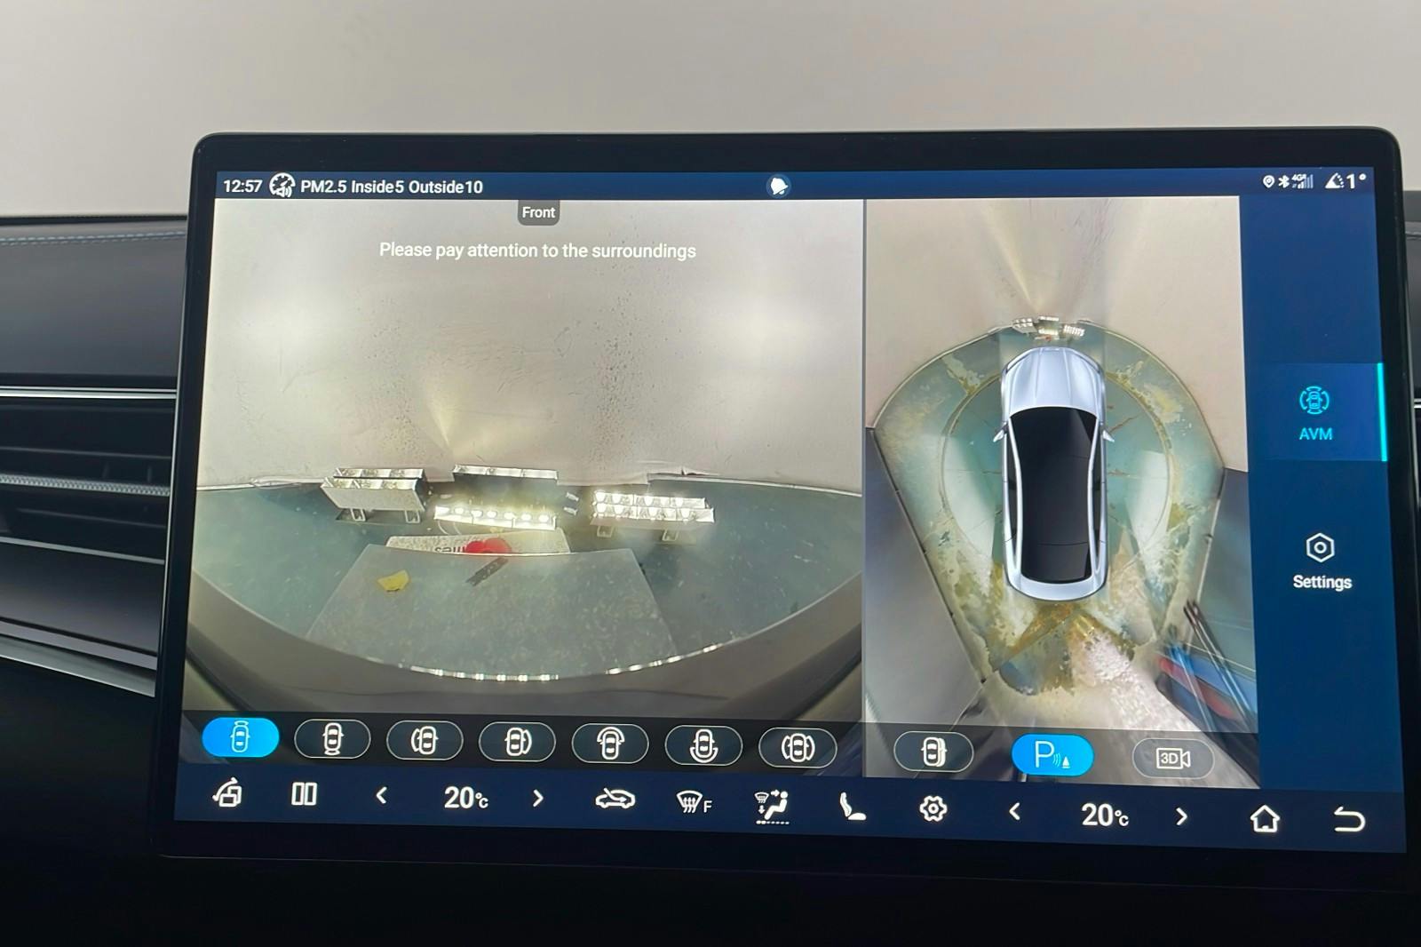Toggle the parking radar sensor button
1421x947 pixels.
pyautogui.click(x=1052, y=755)
